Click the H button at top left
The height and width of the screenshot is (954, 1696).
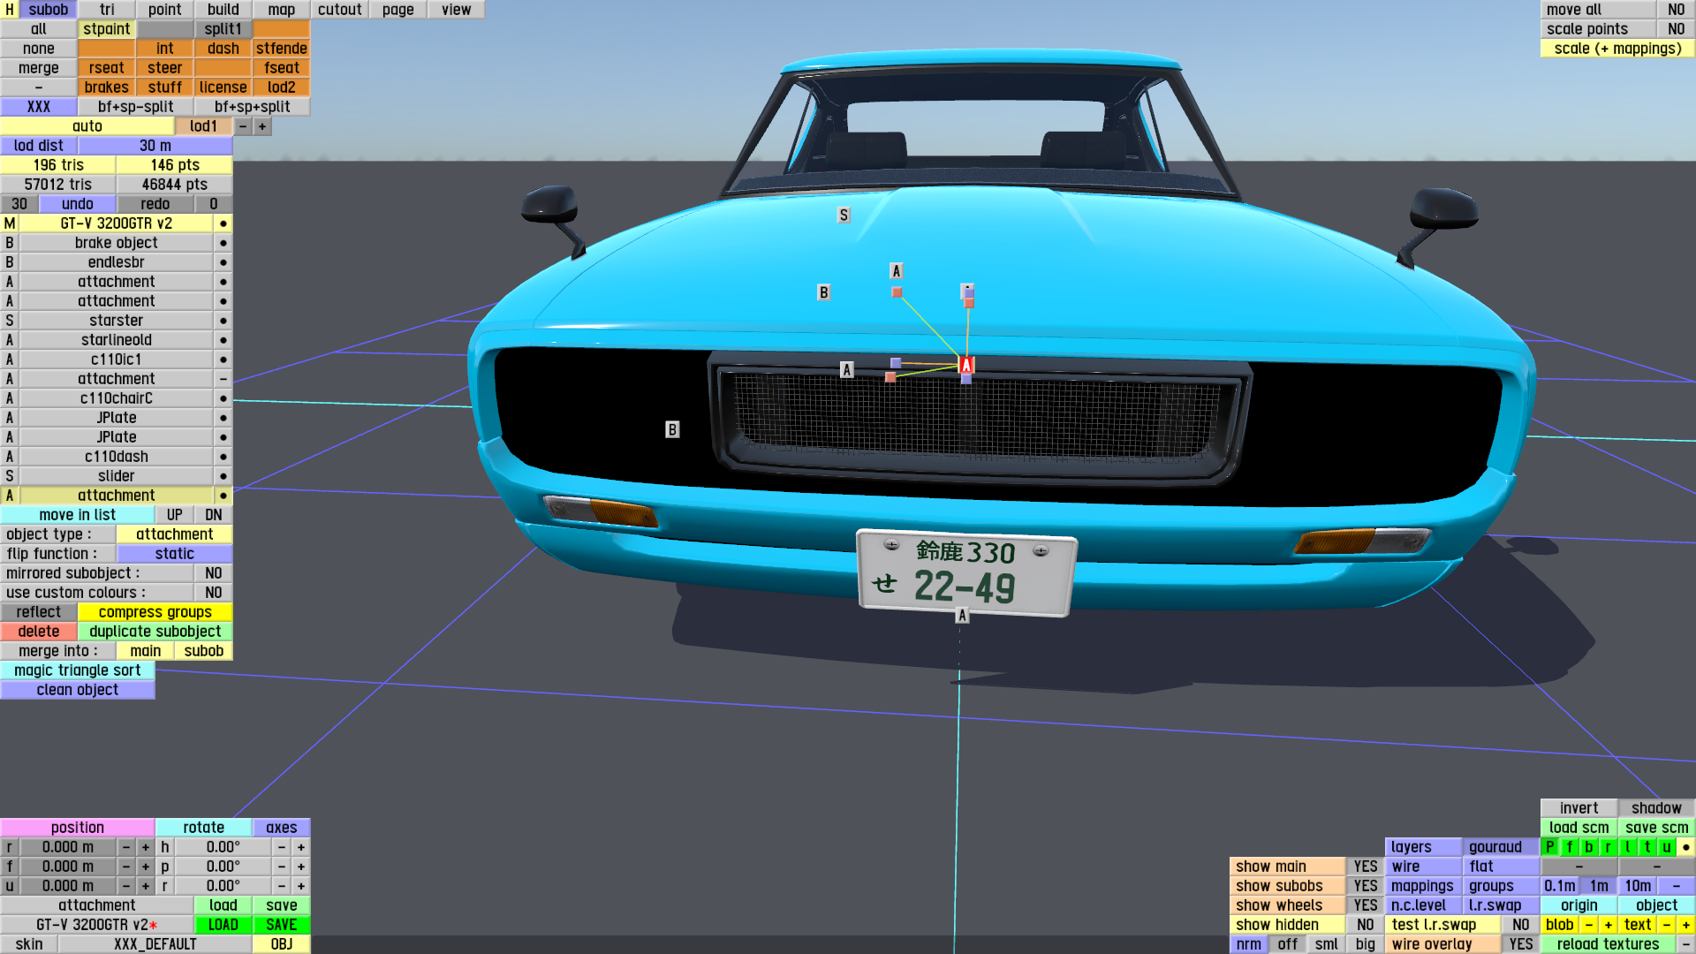[x=9, y=10]
